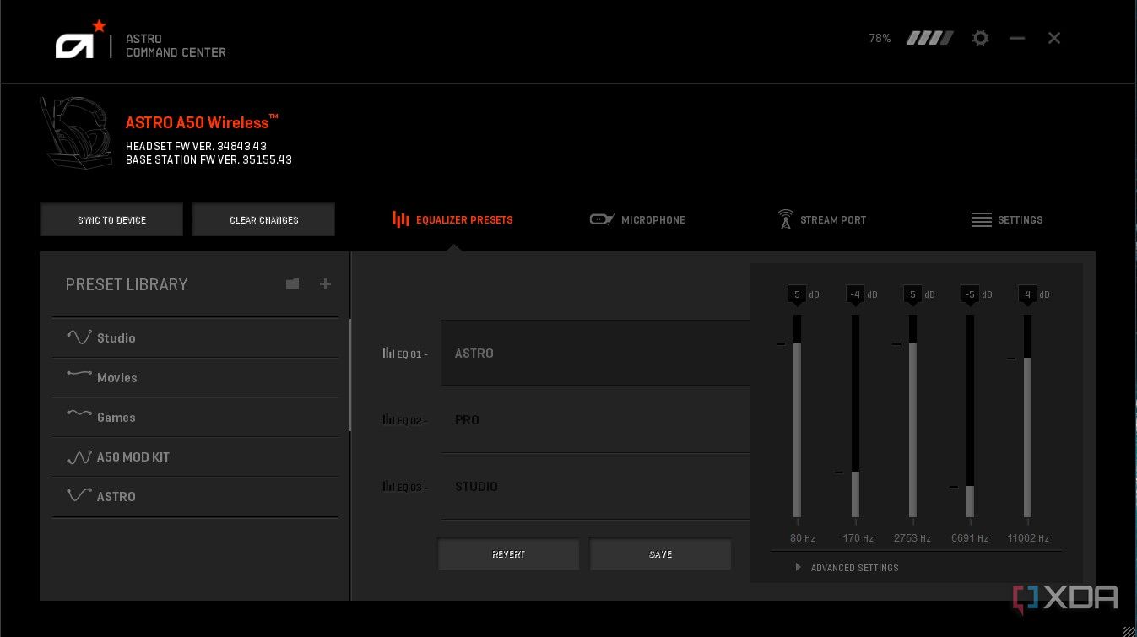Image resolution: width=1137 pixels, height=637 pixels.
Task: Select EQ 01 ASTRO slot
Action: pyautogui.click(x=595, y=354)
